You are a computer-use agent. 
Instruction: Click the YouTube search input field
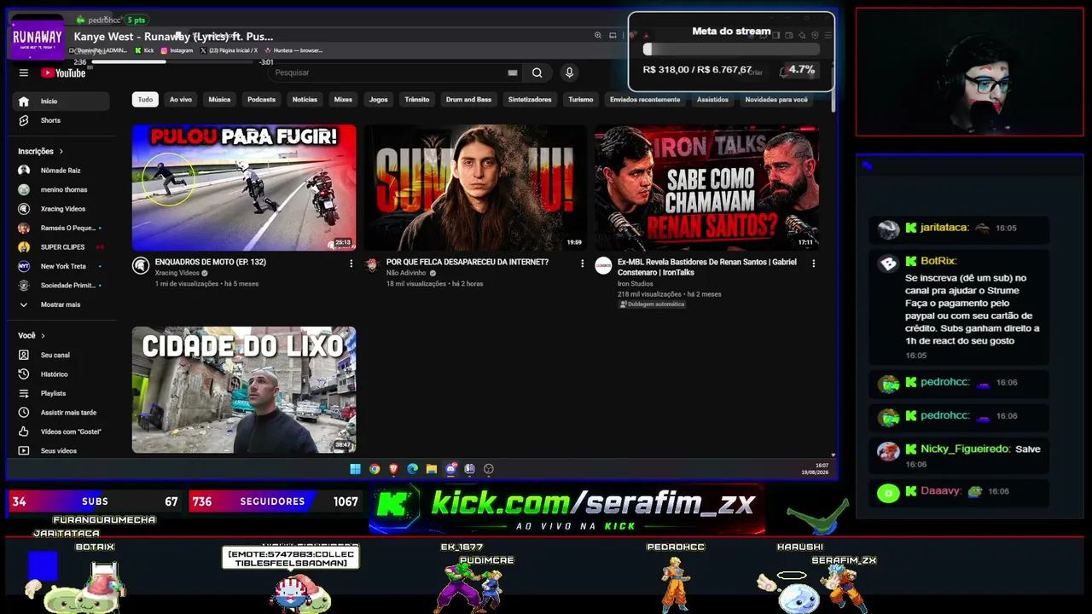tap(389, 72)
